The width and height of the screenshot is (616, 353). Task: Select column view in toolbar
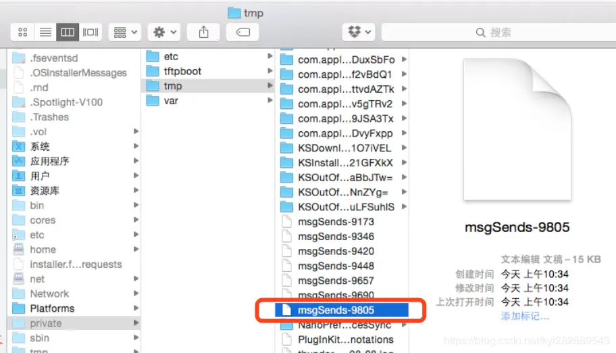(x=68, y=32)
